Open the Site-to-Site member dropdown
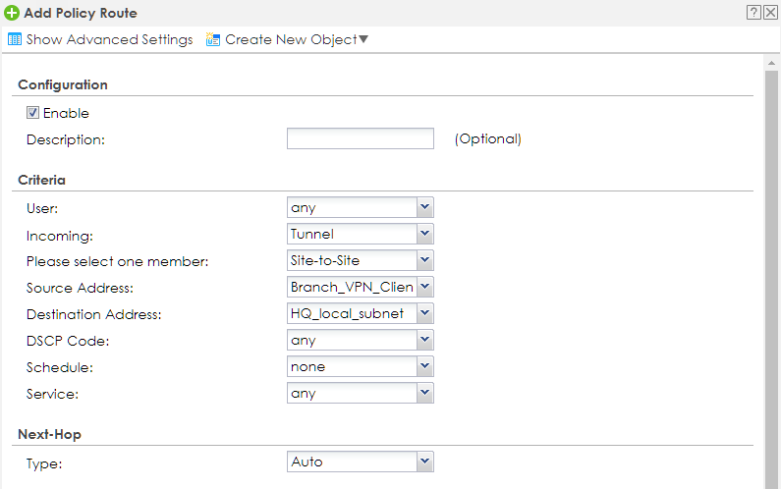The width and height of the screenshot is (781, 489). click(360, 260)
